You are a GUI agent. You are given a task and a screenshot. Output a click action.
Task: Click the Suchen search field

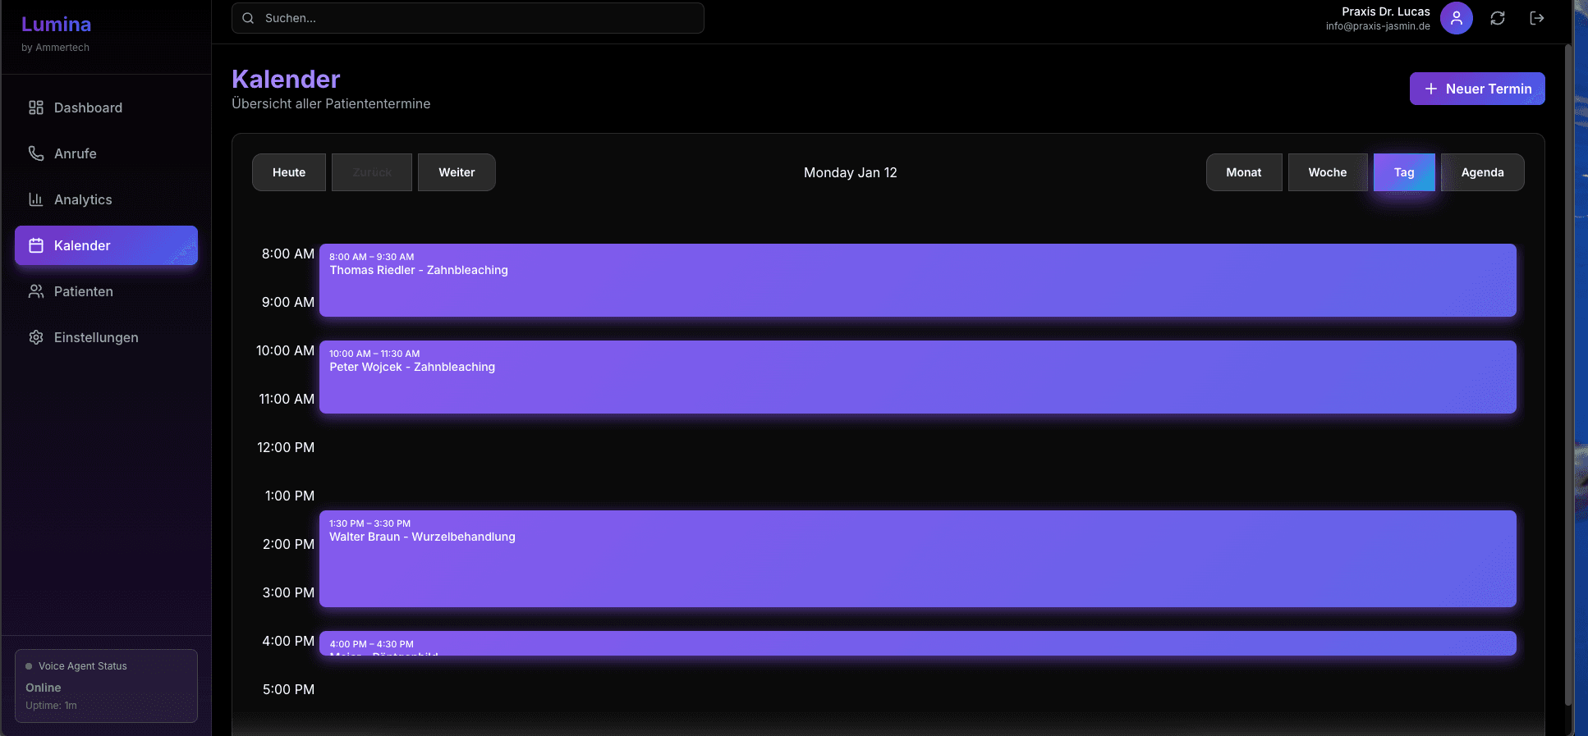tap(468, 18)
